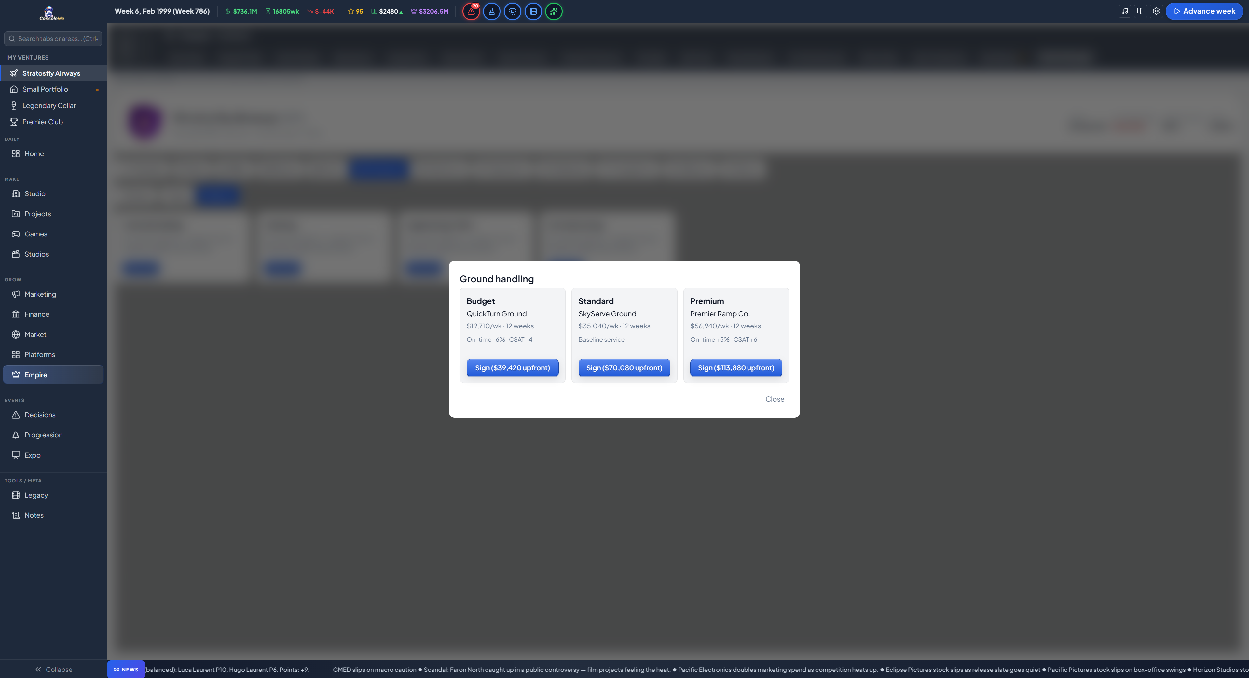
Task: Open the settings gear icon
Action: tap(1156, 11)
